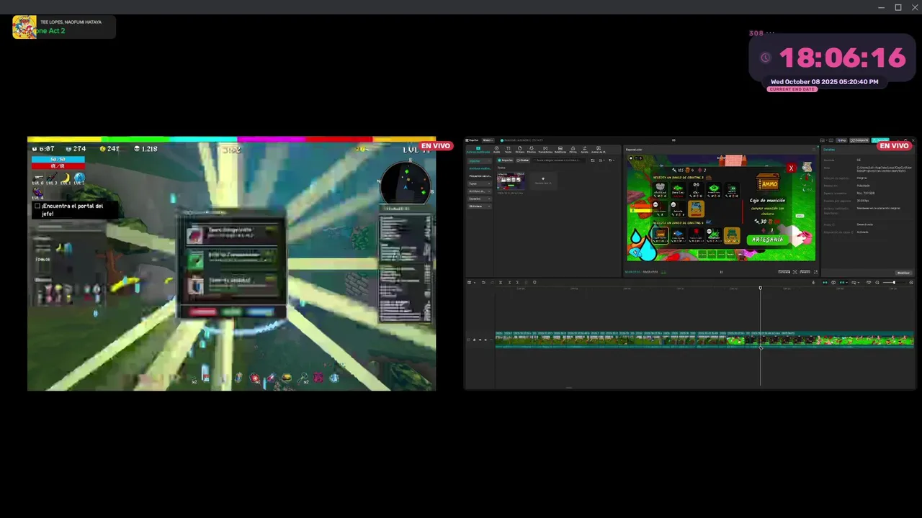Viewport: 922px width, 518px height.
Task: Open Audio tab in CapCut stream
Action: point(496,149)
